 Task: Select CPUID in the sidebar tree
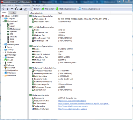coord(12,26)
